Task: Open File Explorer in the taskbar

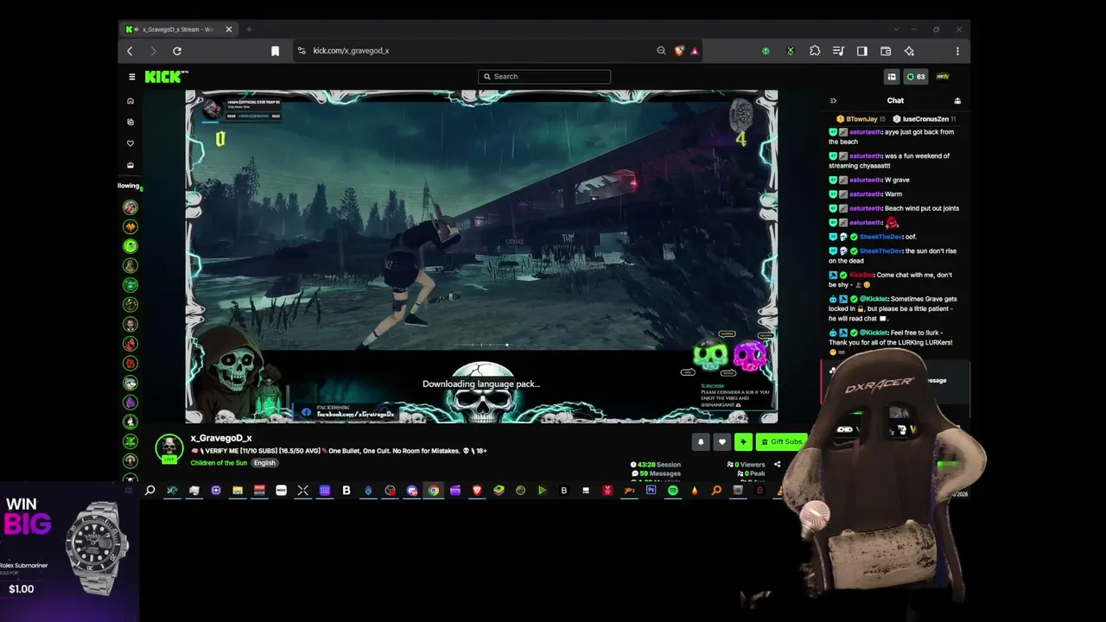Action: [x=238, y=491]
